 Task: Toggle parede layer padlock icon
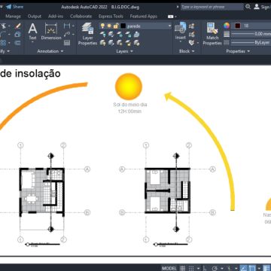coord(116,26)
